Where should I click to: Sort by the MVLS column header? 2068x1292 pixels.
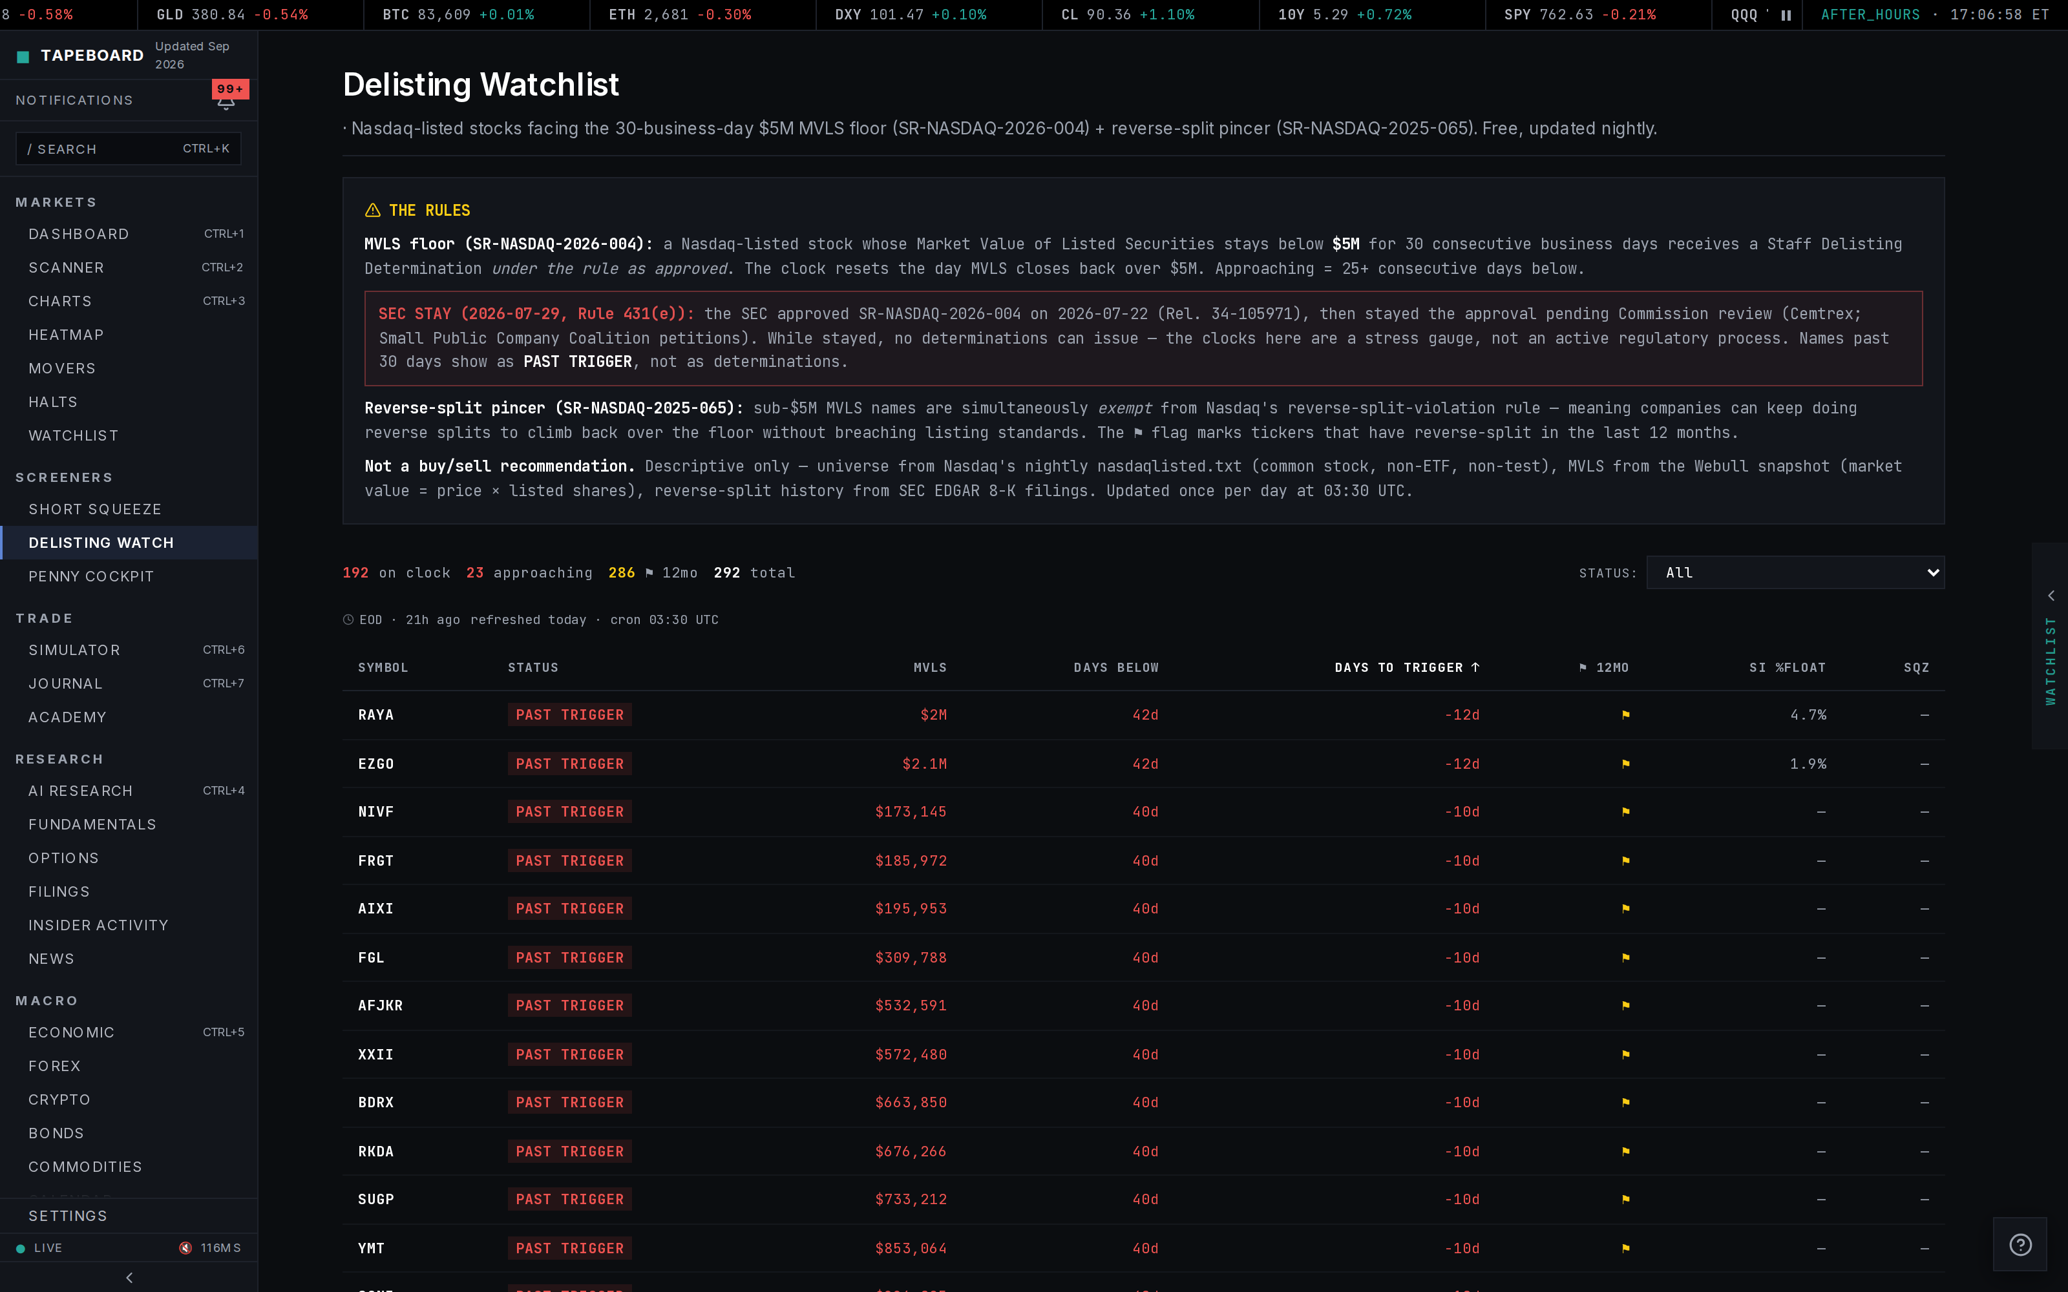930,667
